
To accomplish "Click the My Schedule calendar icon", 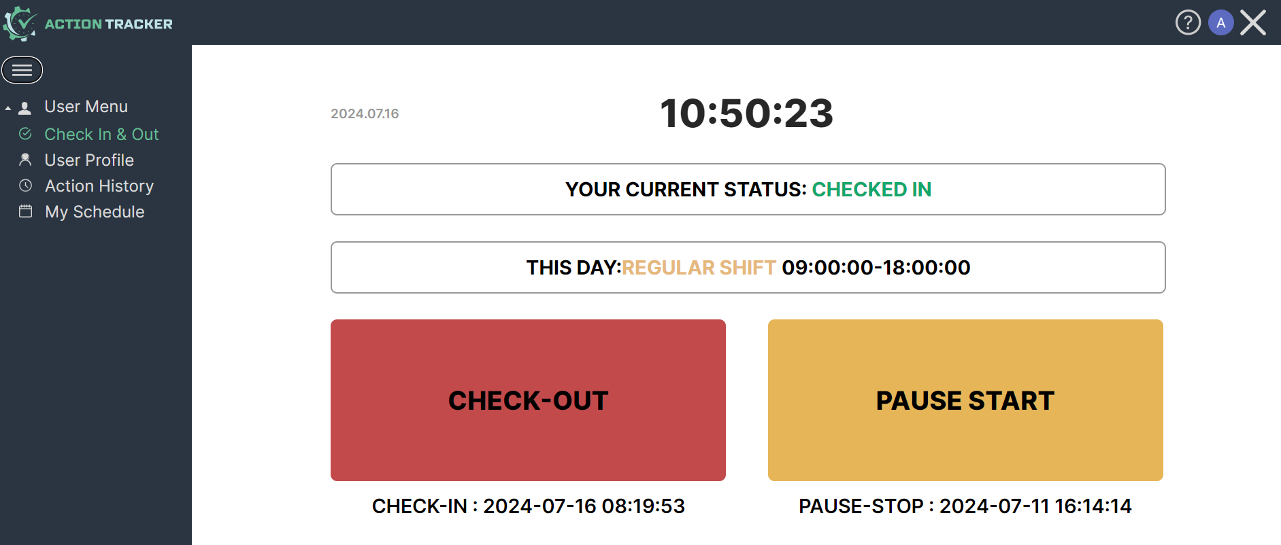I will click(26, 211).
